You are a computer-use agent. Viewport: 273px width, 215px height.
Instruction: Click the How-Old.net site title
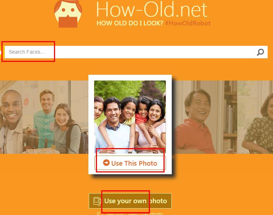152,9
